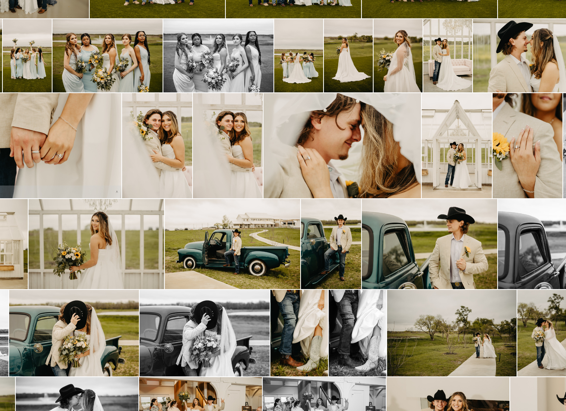Viewport: 566px width, 411px height.
Task: Open photo of bride looking over shoulder in veil
Action: click(398, 56)
